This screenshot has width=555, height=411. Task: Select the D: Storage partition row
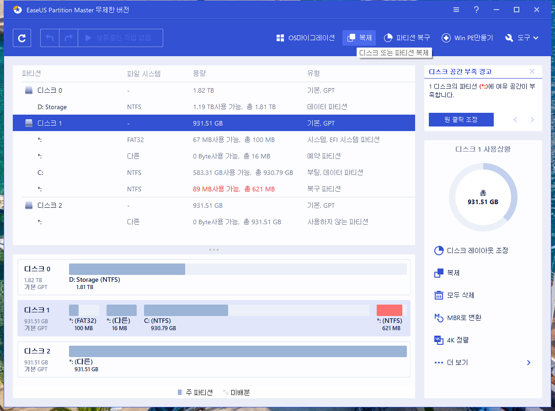point(214,107)
